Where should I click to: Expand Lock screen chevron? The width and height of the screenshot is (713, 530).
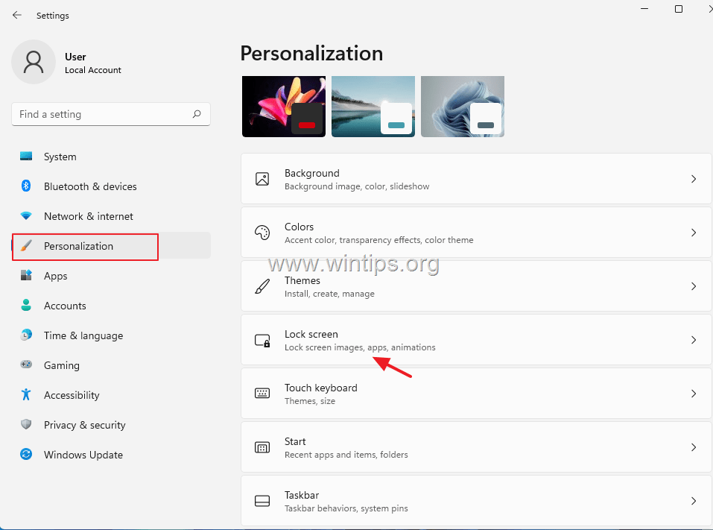coord(694,340)
